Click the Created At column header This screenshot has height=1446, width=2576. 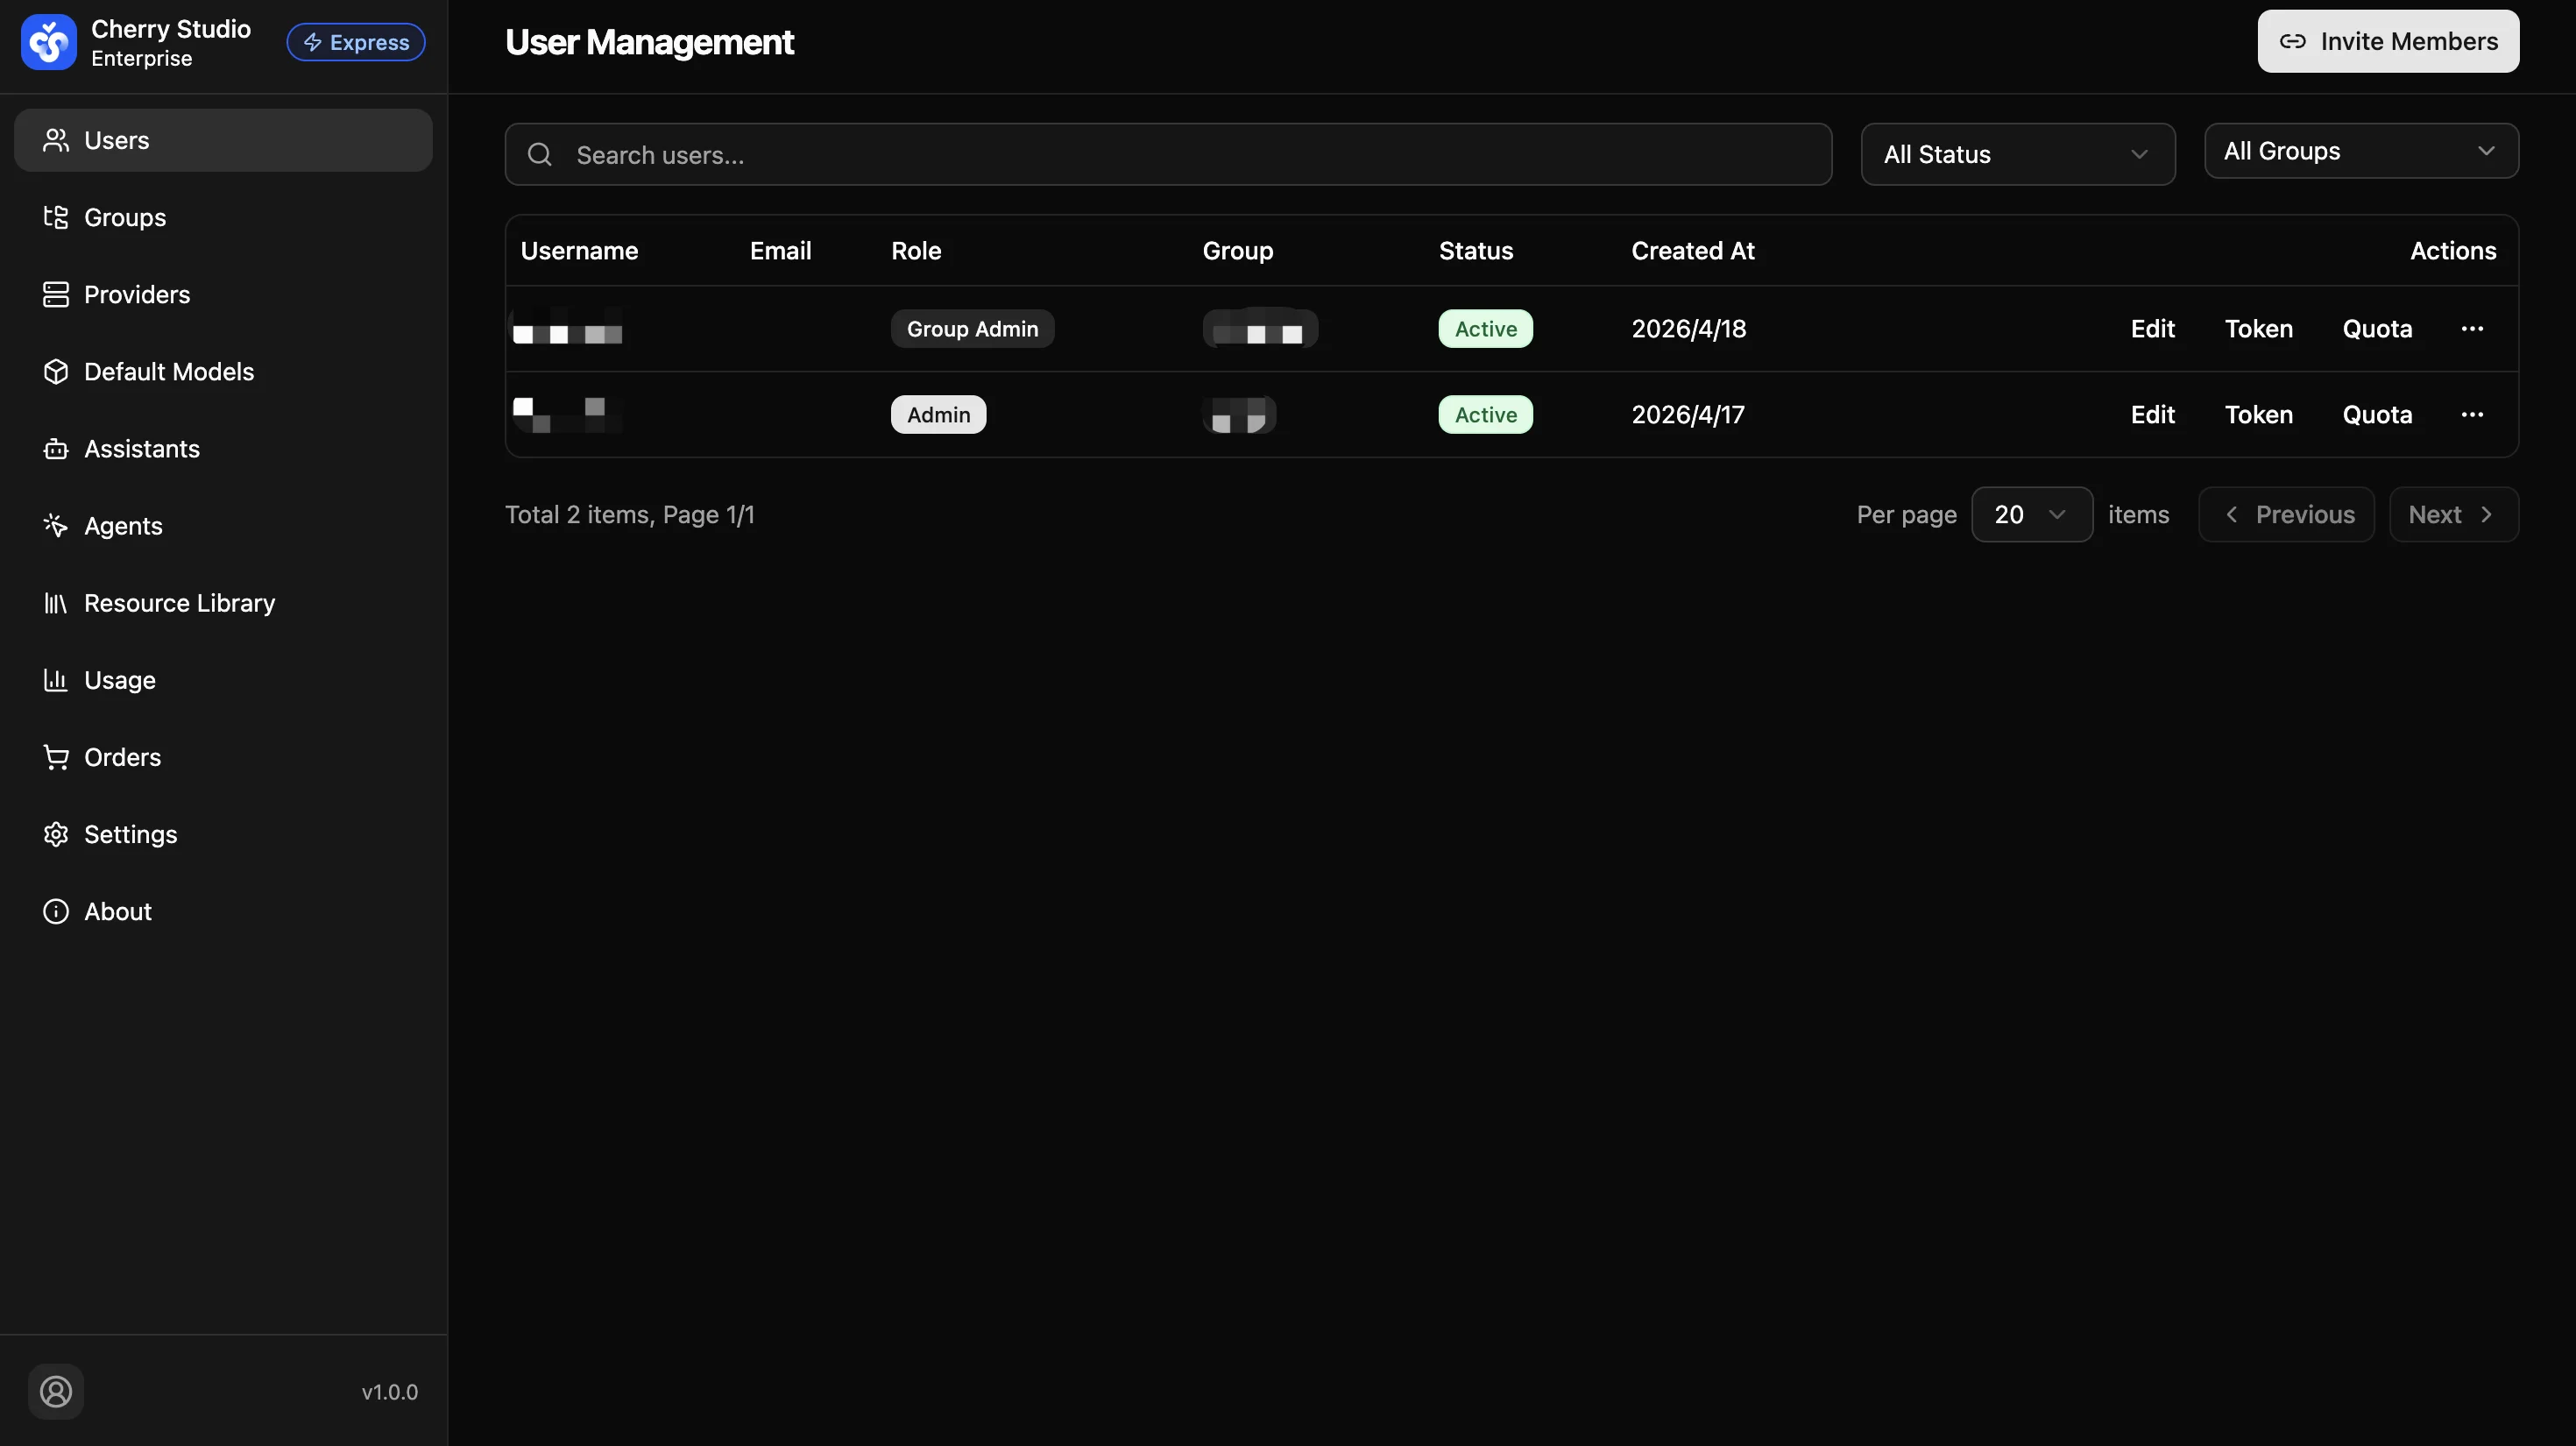click(1693, 250)
